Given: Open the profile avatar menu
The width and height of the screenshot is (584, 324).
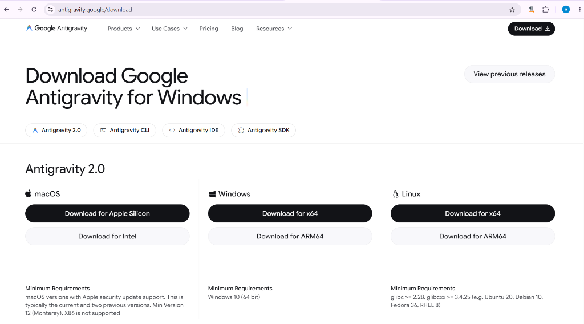Looking at the screenshot, I should click(x=566, y=10).
